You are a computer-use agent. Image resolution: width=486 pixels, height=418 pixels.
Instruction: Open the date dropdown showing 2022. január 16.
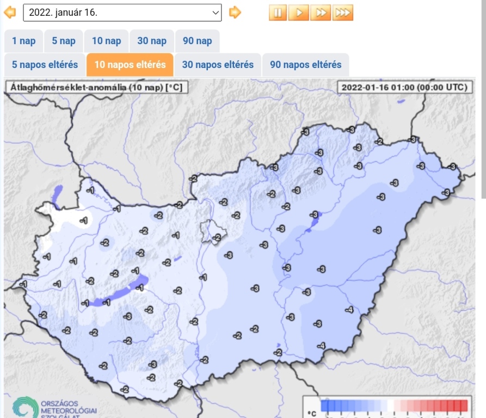tap(122, 13)
